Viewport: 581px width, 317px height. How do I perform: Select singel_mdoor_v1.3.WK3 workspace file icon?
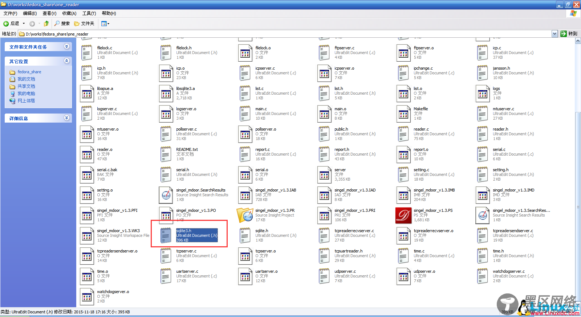pyautogui.click(x=87, y=236)
